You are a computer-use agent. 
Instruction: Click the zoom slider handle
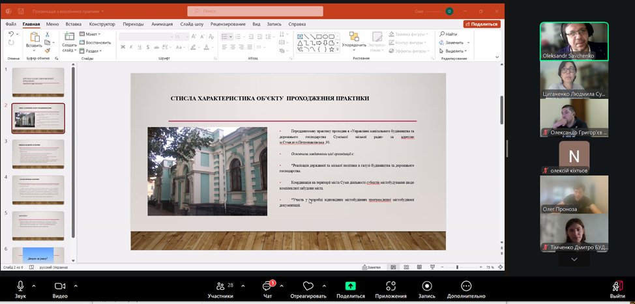tap(457, 267)
